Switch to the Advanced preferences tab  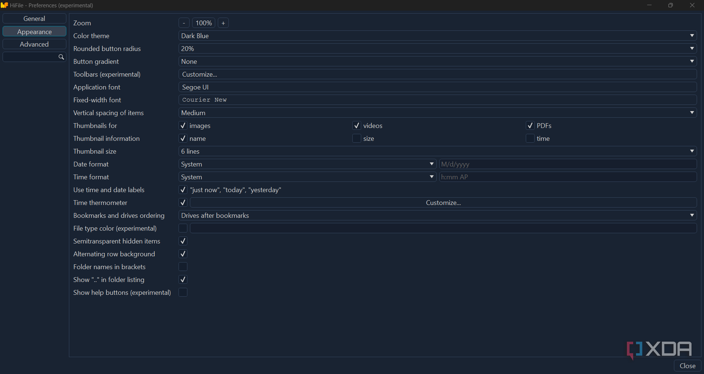34,44
